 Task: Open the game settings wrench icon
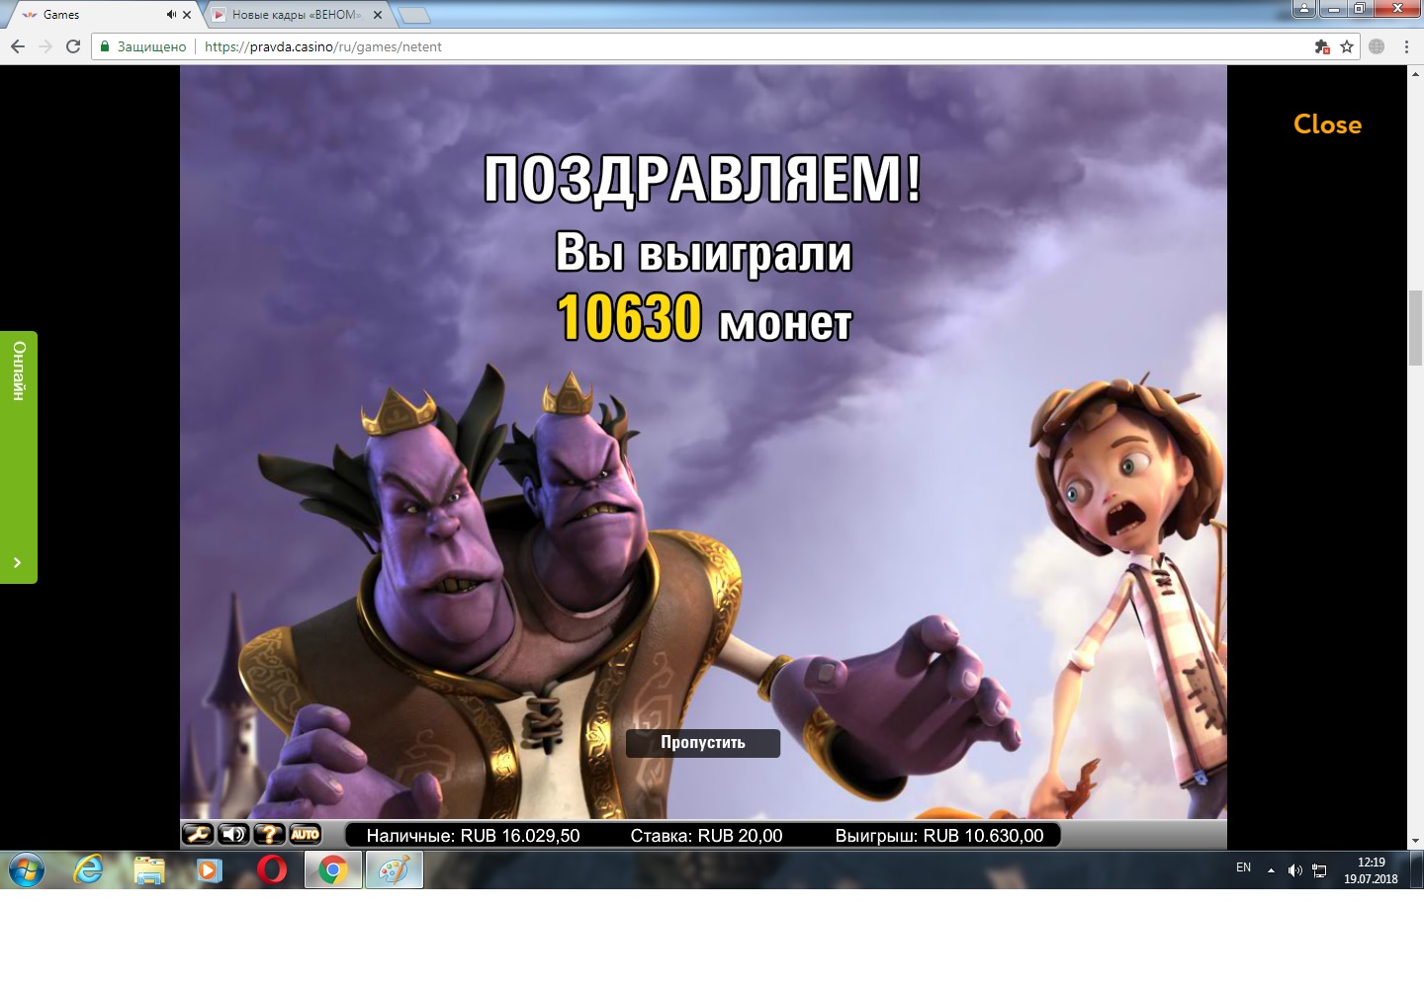(x=198, y=835)
